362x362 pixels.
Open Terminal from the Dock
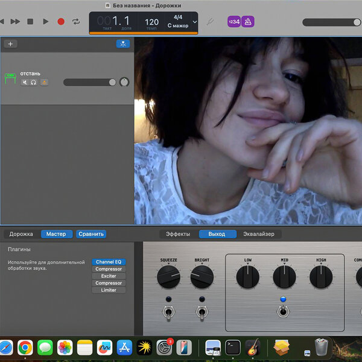click(232, 348)
